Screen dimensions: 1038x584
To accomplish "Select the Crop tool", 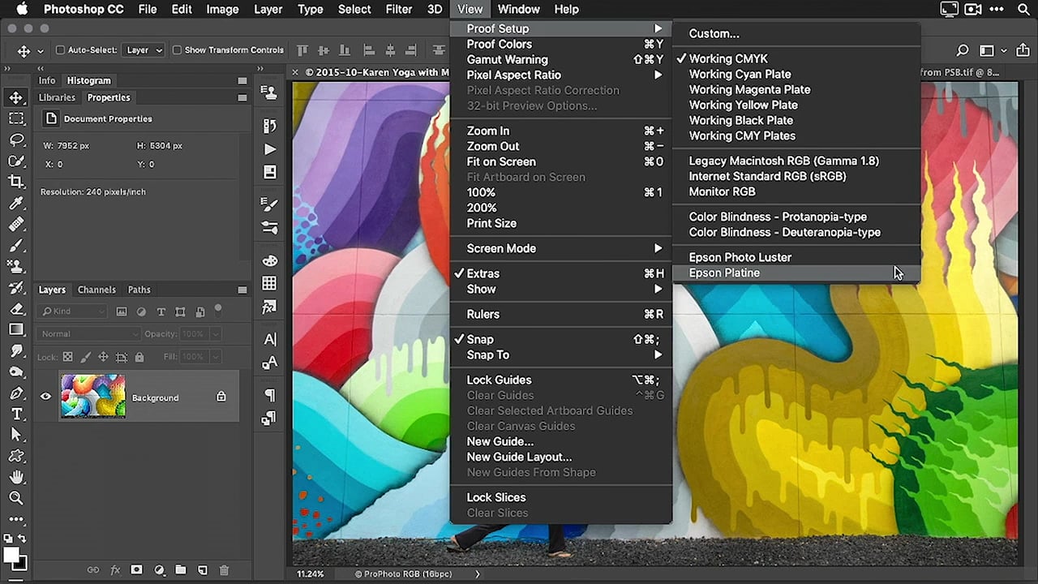I will coord(16,182).
